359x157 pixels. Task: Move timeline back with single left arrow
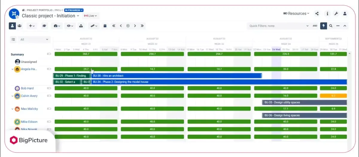pos(121,26)
